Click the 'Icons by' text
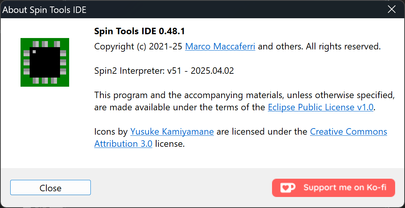The width and height of the screenshot is (405, 208). click(x=111, y=132)
